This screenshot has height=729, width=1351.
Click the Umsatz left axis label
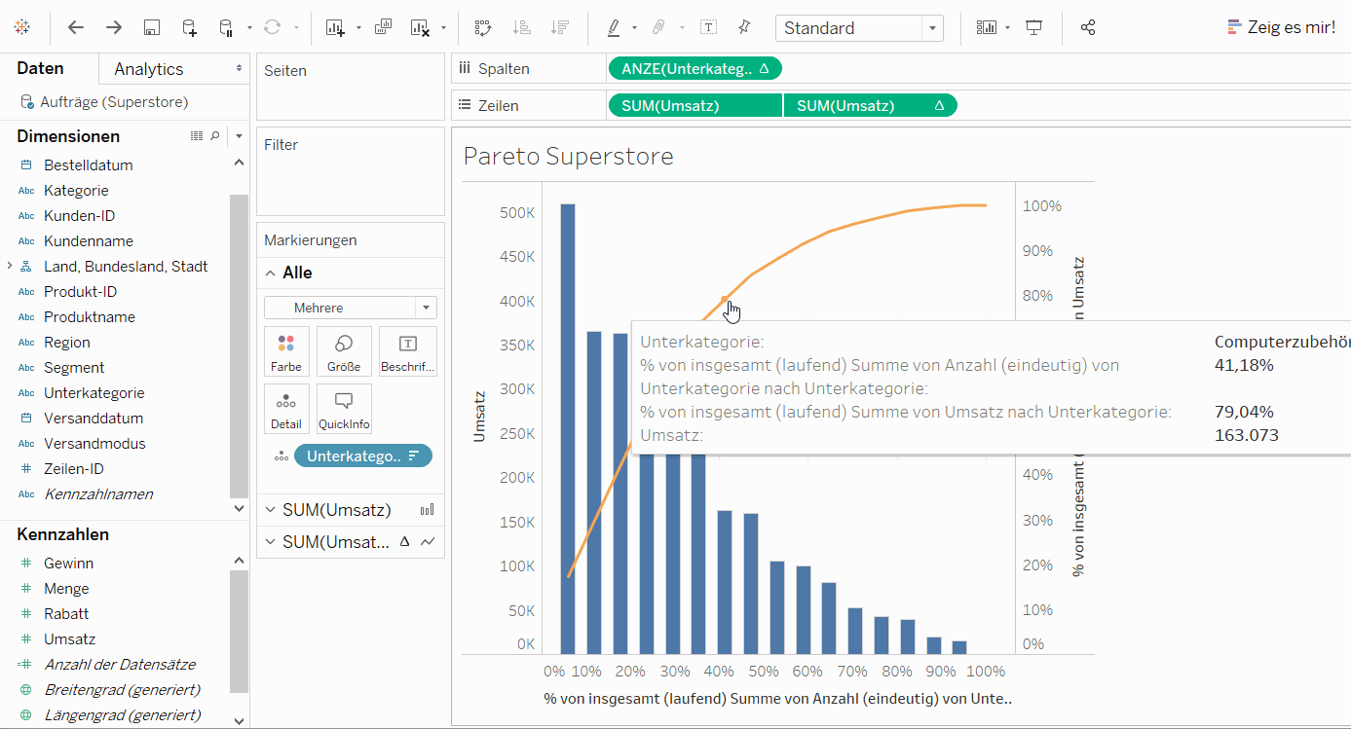(478, 418)
